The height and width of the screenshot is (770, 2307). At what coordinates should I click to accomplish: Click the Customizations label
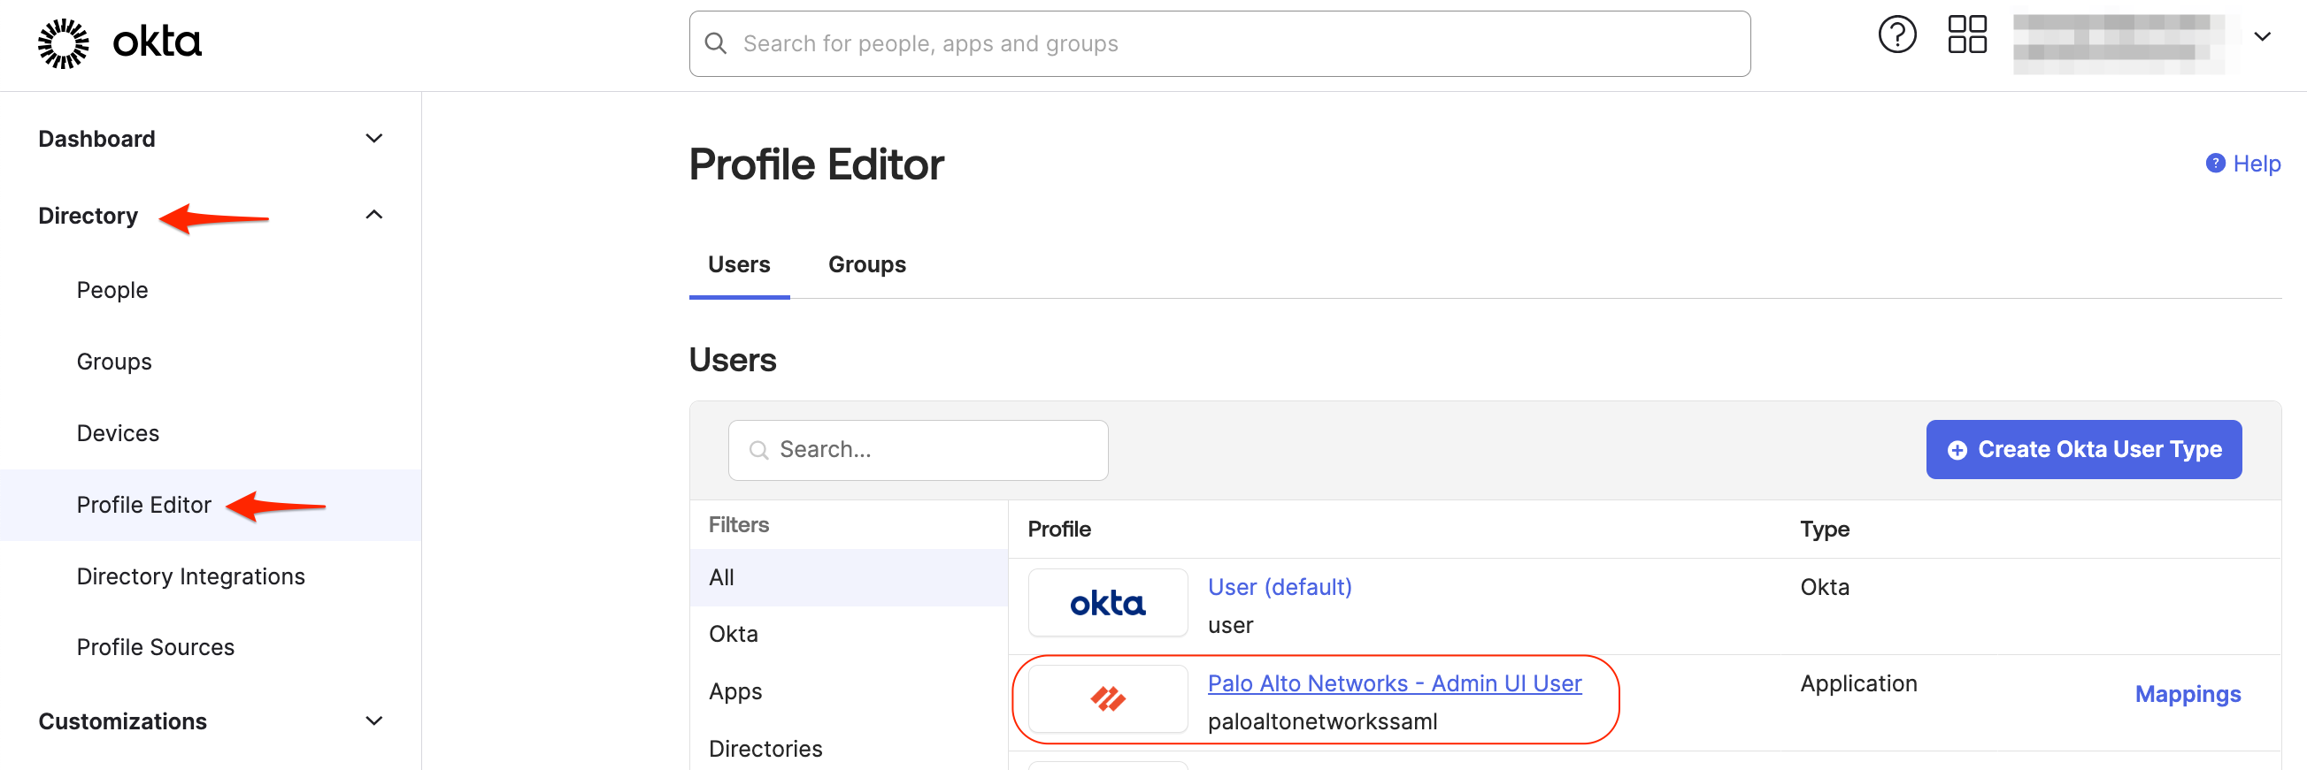coord(123,720)
